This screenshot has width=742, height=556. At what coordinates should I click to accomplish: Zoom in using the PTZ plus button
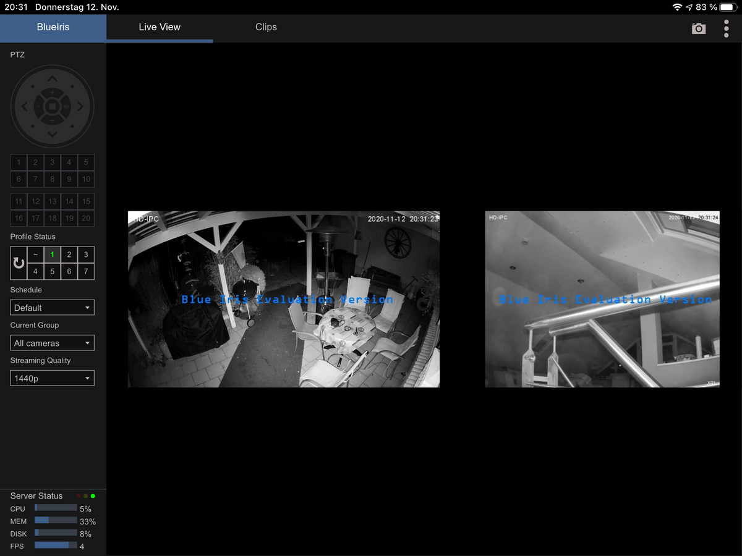pyautogui.click(x=53, y=93)
